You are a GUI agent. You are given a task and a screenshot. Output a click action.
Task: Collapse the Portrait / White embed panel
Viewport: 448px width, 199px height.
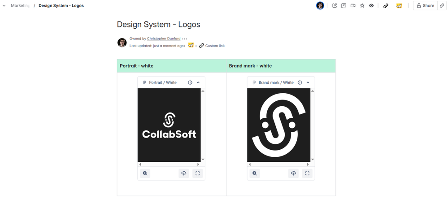tap(198, 82)
